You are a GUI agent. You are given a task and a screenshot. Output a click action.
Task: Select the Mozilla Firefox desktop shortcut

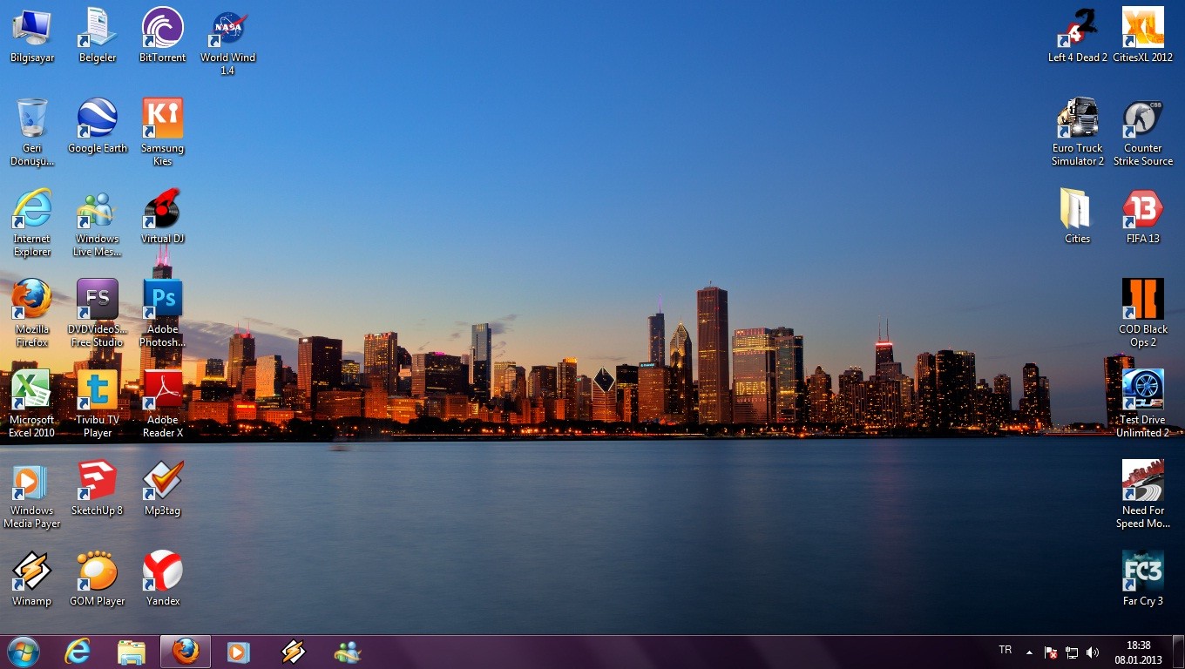coord(32,314)
